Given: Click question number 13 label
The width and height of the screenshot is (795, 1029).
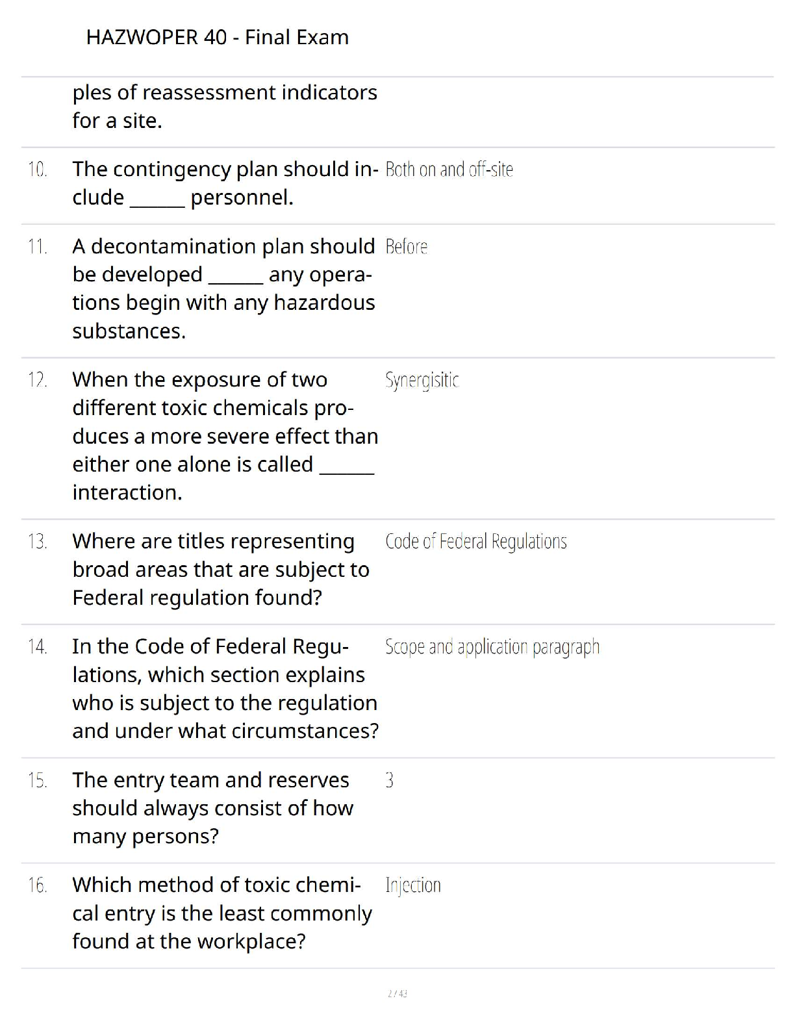Looking at the screenshot, I should 38,542.
